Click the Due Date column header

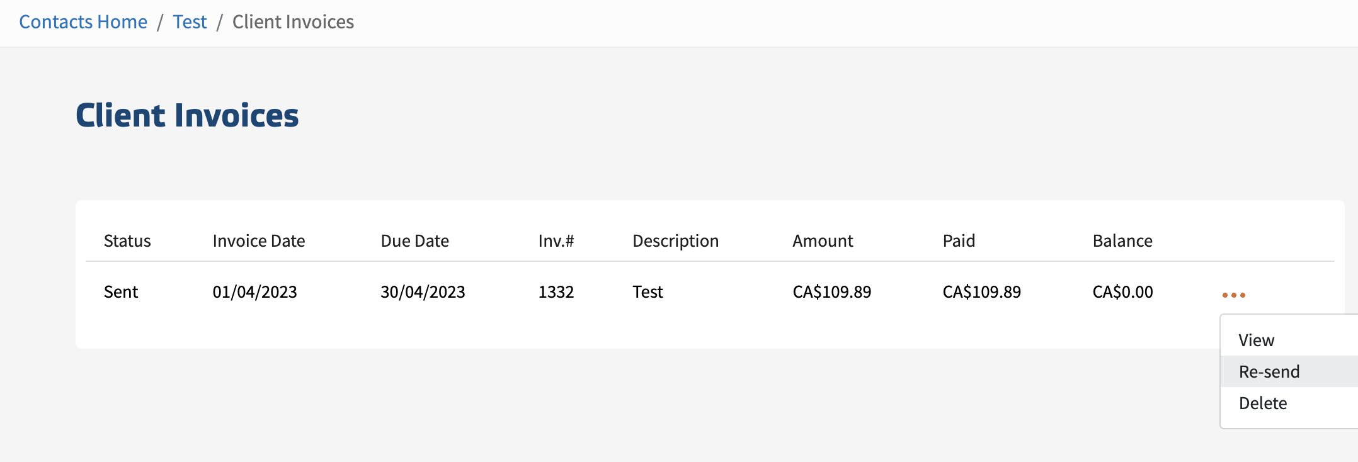[x=414, y=241]
